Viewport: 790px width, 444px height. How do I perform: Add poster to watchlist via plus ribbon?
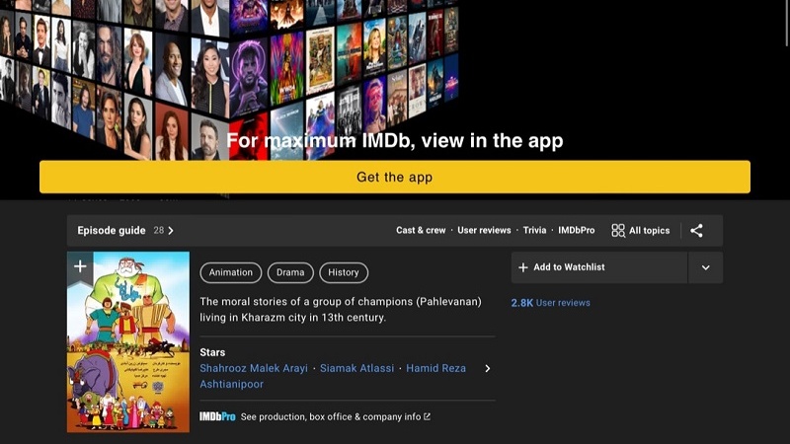tap(80, 266)
